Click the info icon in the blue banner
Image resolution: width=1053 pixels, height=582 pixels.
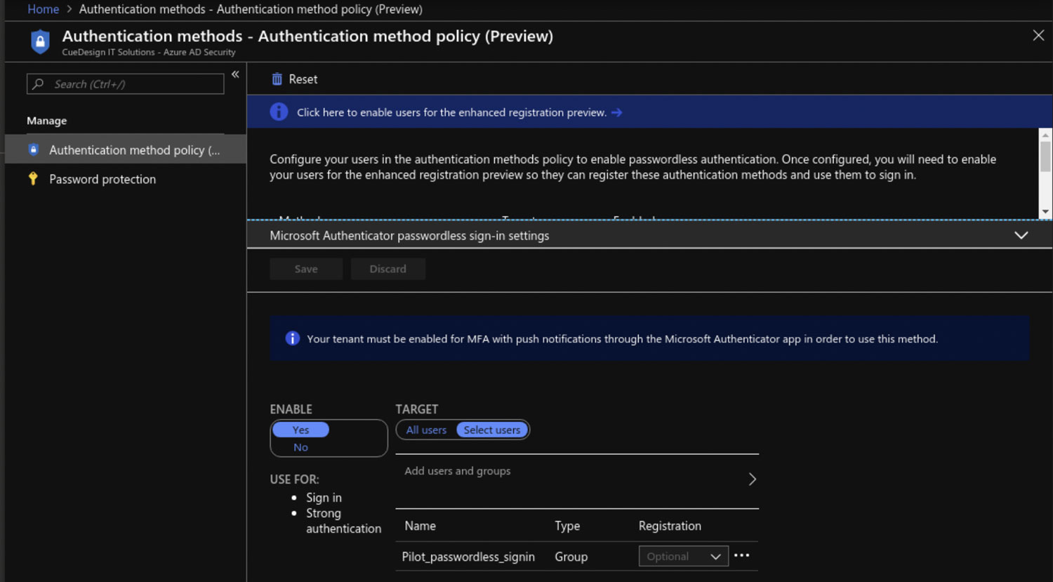pyautogui.click(x=279, y=112)
